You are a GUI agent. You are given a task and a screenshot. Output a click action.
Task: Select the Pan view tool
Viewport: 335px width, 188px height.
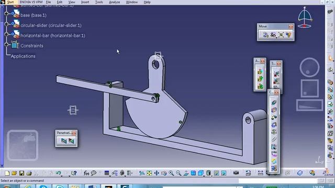point(157,173)
